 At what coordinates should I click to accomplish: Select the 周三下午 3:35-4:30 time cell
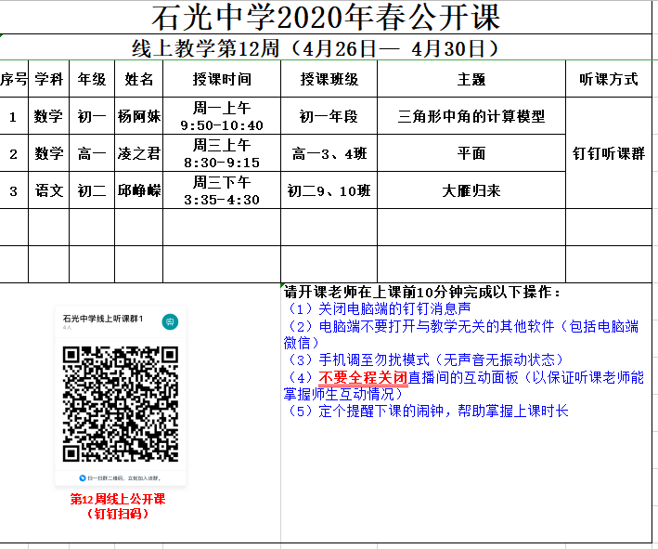(x=221, y=190)
